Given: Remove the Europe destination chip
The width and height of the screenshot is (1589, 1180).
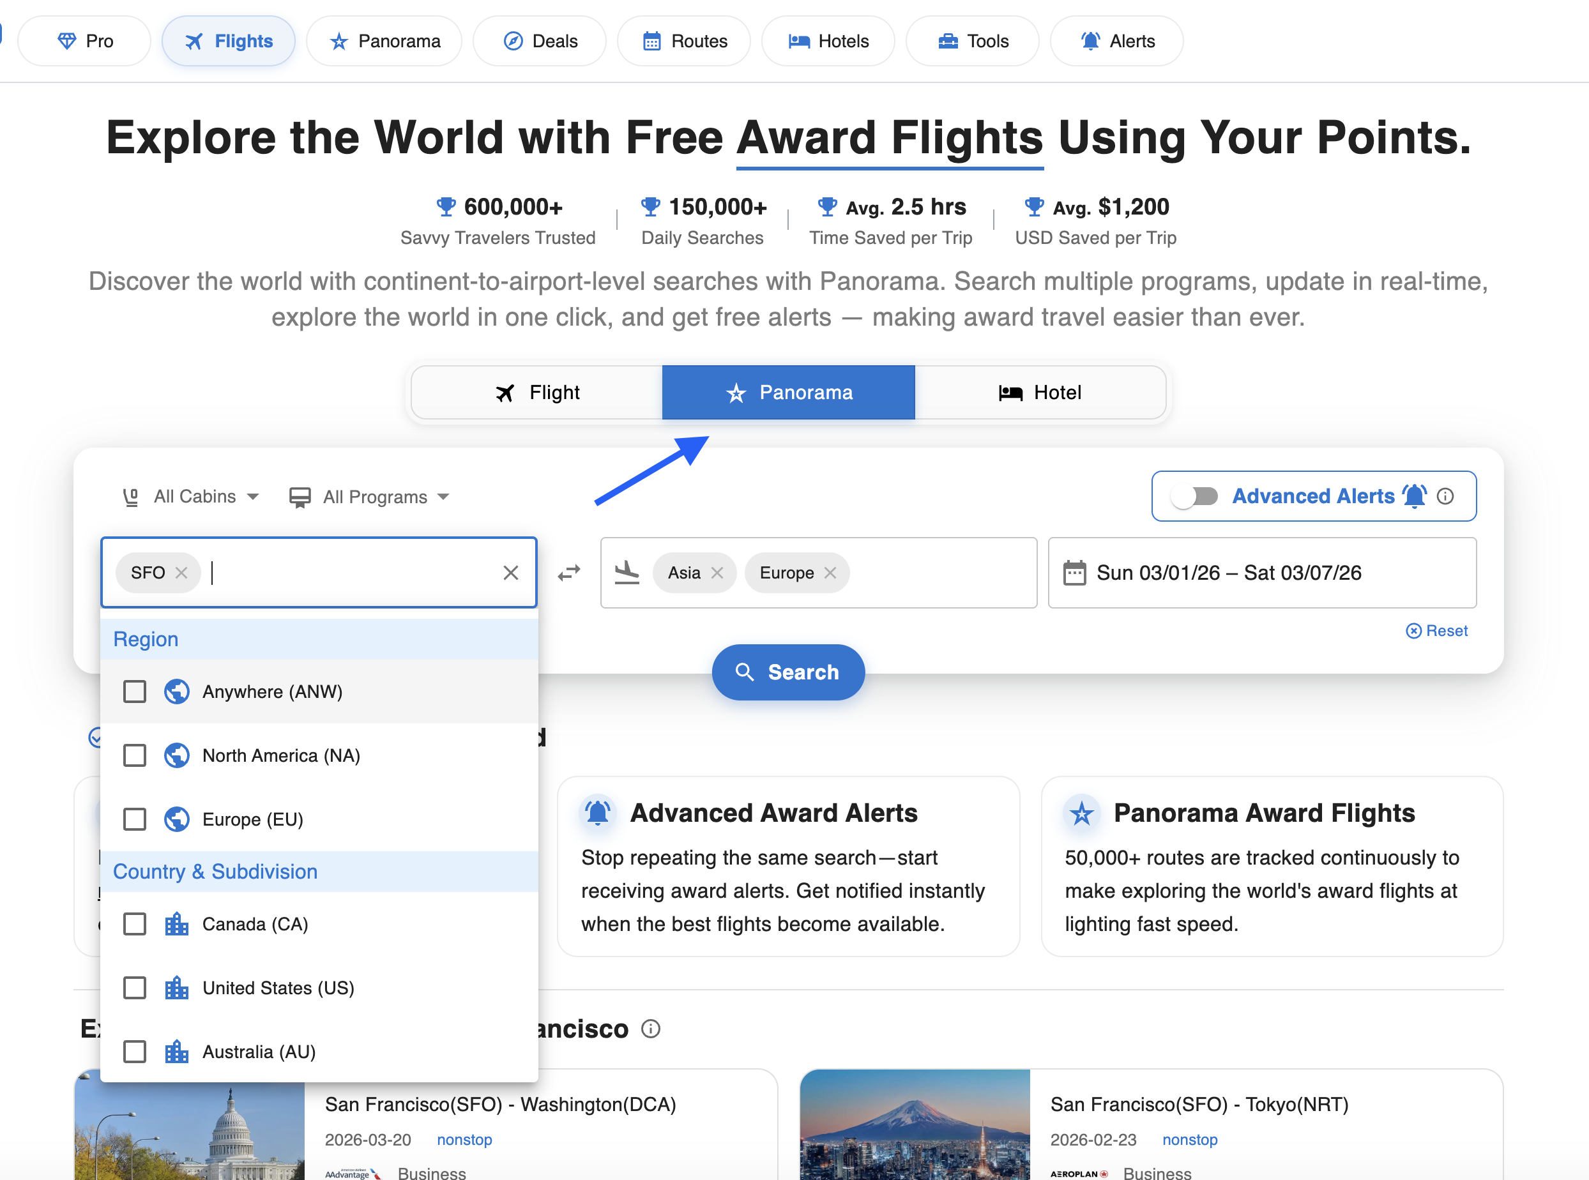Looking at the screenshot, I should [830, 573].
